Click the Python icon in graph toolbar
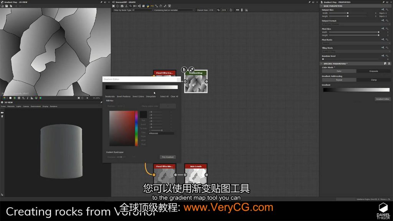This screenshot has width=393, height=221. point(148,6)
